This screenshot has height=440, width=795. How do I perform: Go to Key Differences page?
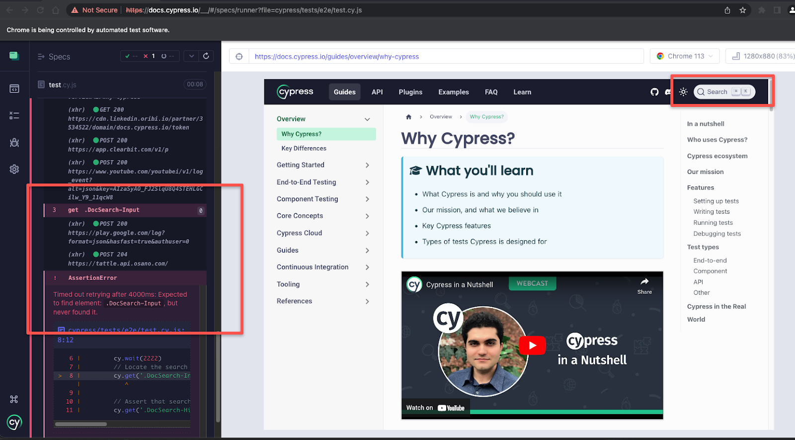tap(304, 148)
